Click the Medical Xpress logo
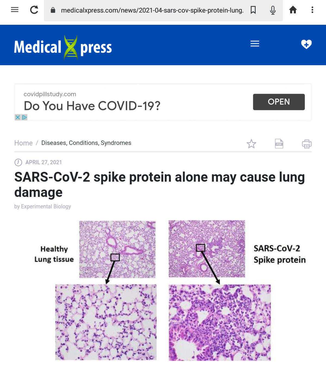Viewport: 326px width, 366px height. point(63,47)
